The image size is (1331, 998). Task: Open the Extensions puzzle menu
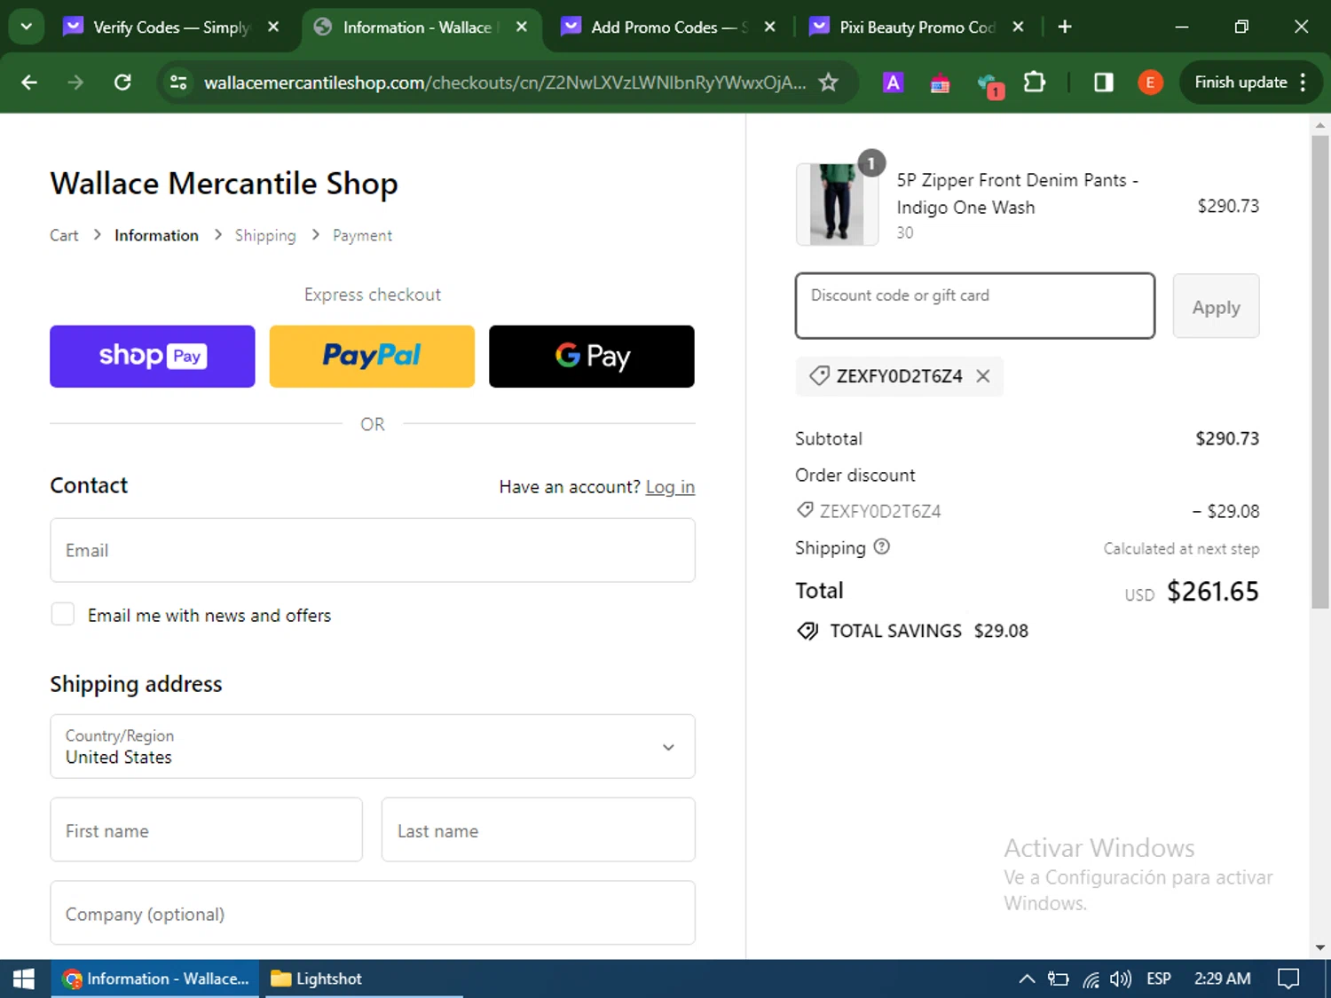[x=1034, y=83]
